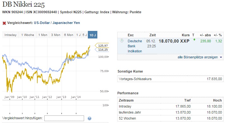The width and height of the screenshot is (226, 123).
Task: Click the +/- abs column header
Action: [x=205, y=35]
